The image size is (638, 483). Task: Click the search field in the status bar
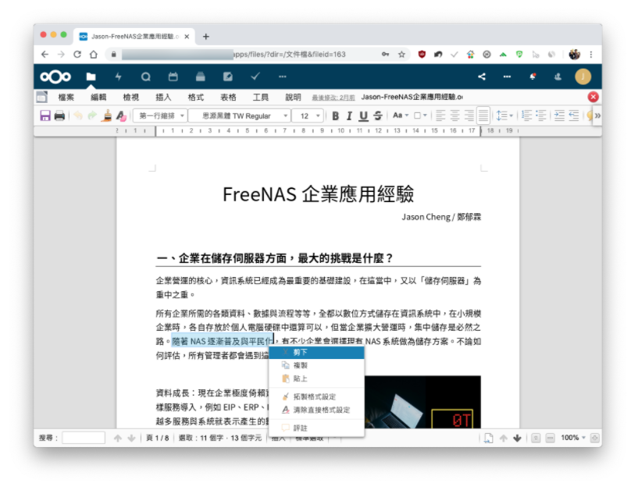pos(84,438)
